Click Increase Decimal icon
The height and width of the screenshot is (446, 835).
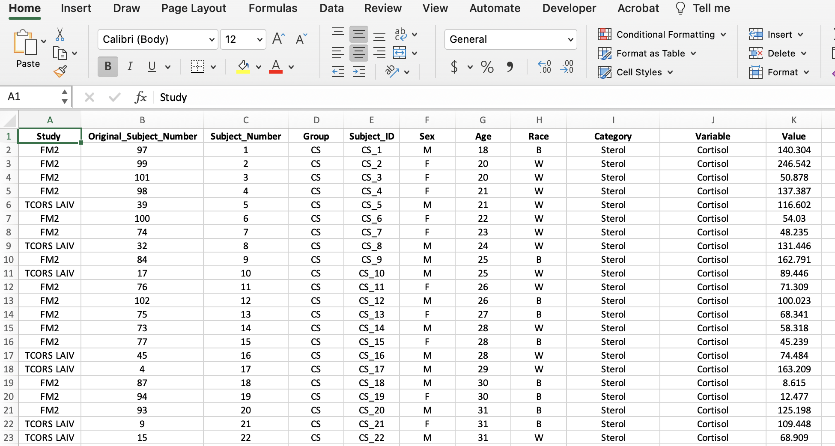point(544,67)
